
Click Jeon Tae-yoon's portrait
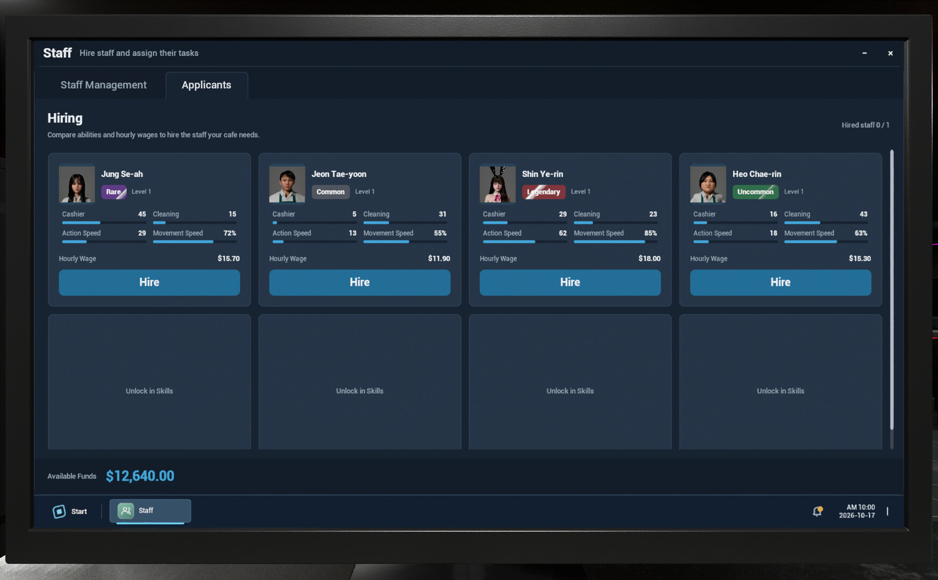pos(287,184)
